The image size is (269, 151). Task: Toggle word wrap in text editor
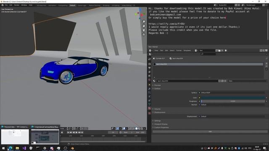(x=264, y=50)
